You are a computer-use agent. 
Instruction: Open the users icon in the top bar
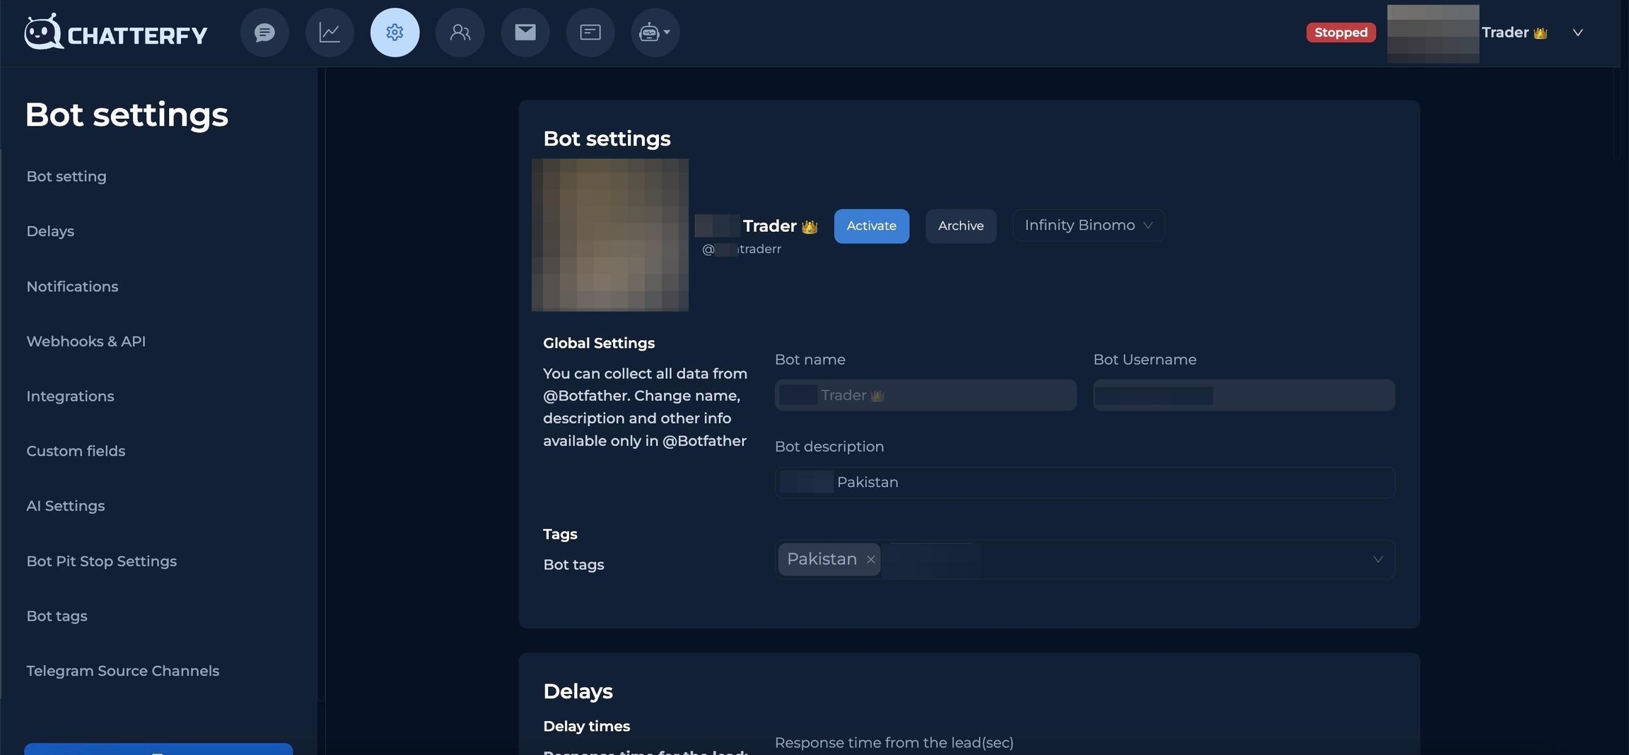click(460, 33)
